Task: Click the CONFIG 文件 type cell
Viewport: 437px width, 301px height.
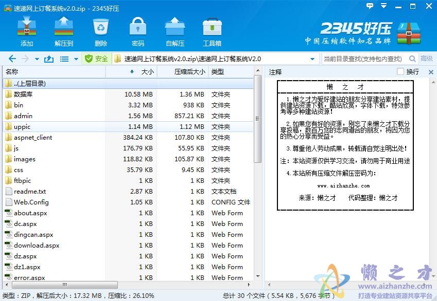Action: point(231,202)
